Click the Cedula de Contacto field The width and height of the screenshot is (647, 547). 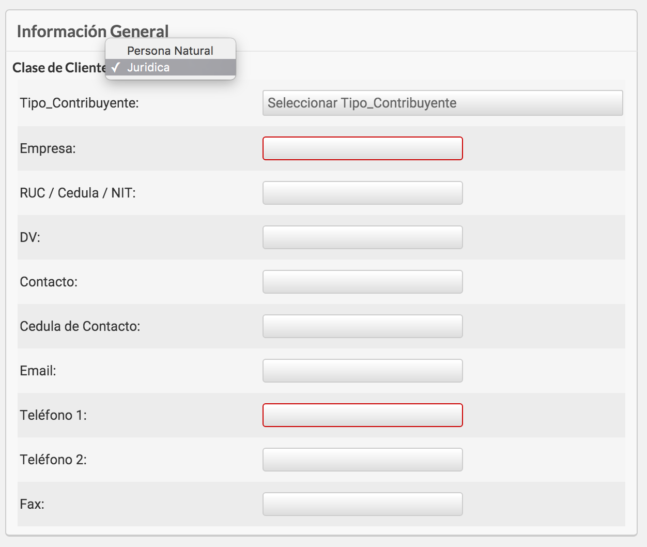(362, 326)
